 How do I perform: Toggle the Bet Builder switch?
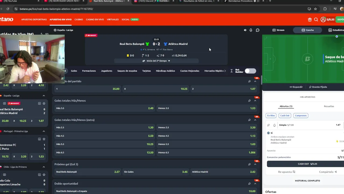(x=250, y=71)
